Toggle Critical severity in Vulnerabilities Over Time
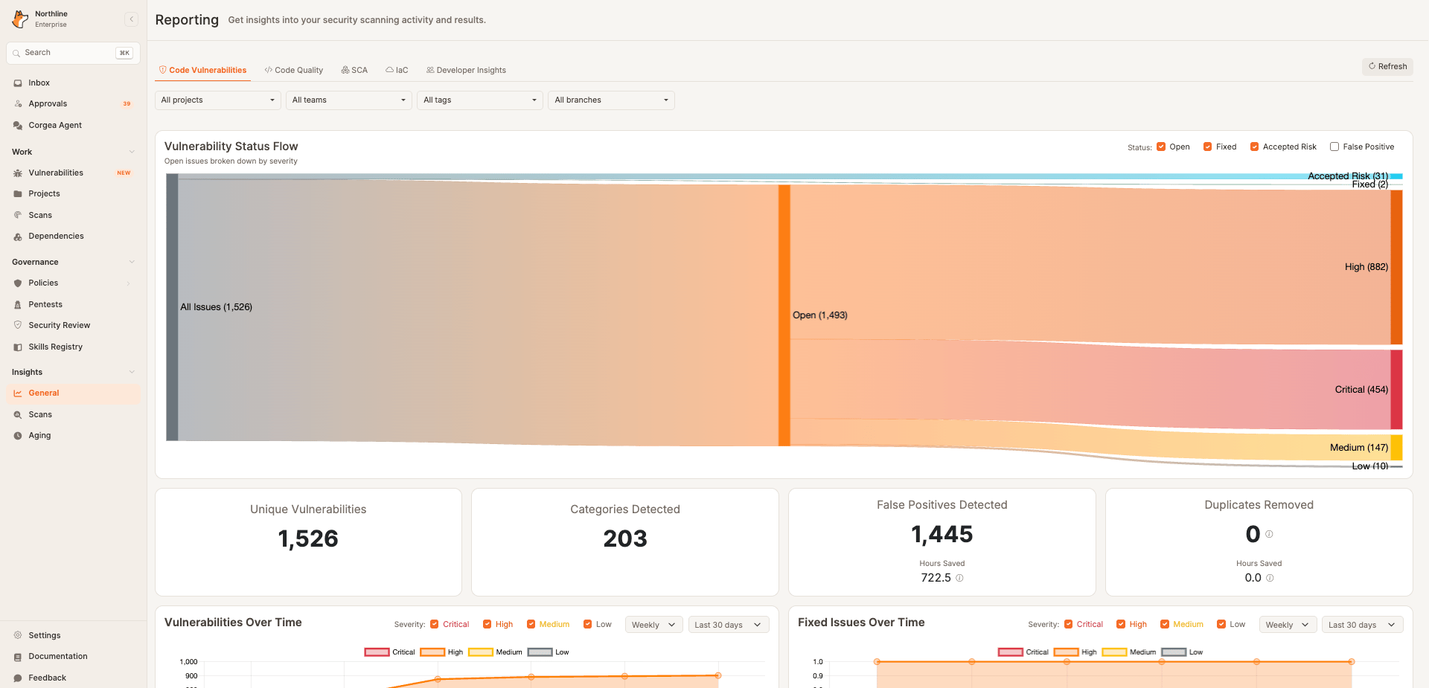 click(435, 625)
